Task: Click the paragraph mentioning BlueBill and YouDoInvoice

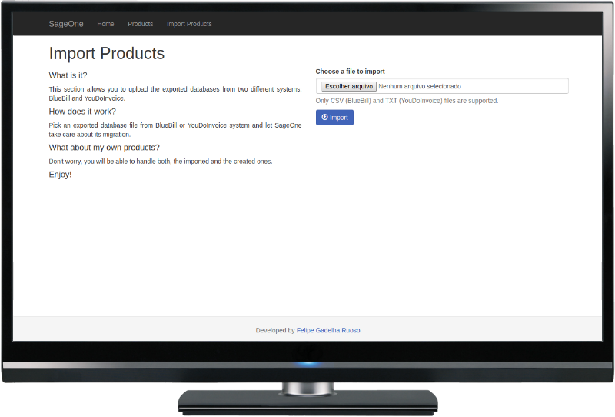Action: click(x=175, y=93)
